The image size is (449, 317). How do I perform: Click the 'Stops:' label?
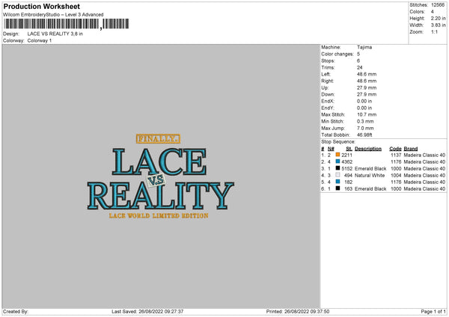[x=328, y=61]
